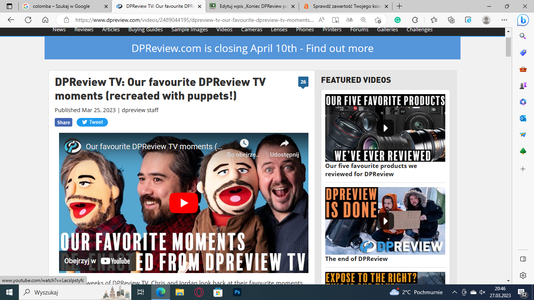The width and height of the screenshot is (534, 300).
Task: Tweet this article
Action: pyautogui.click(x=92, y=122)
